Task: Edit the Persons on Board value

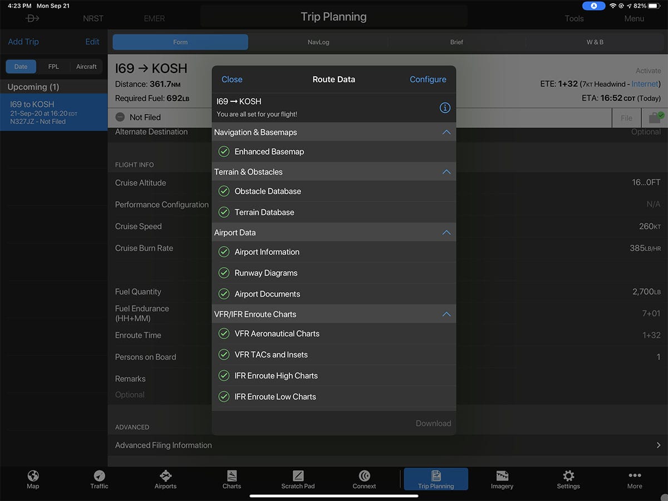Action: [659, 357]
